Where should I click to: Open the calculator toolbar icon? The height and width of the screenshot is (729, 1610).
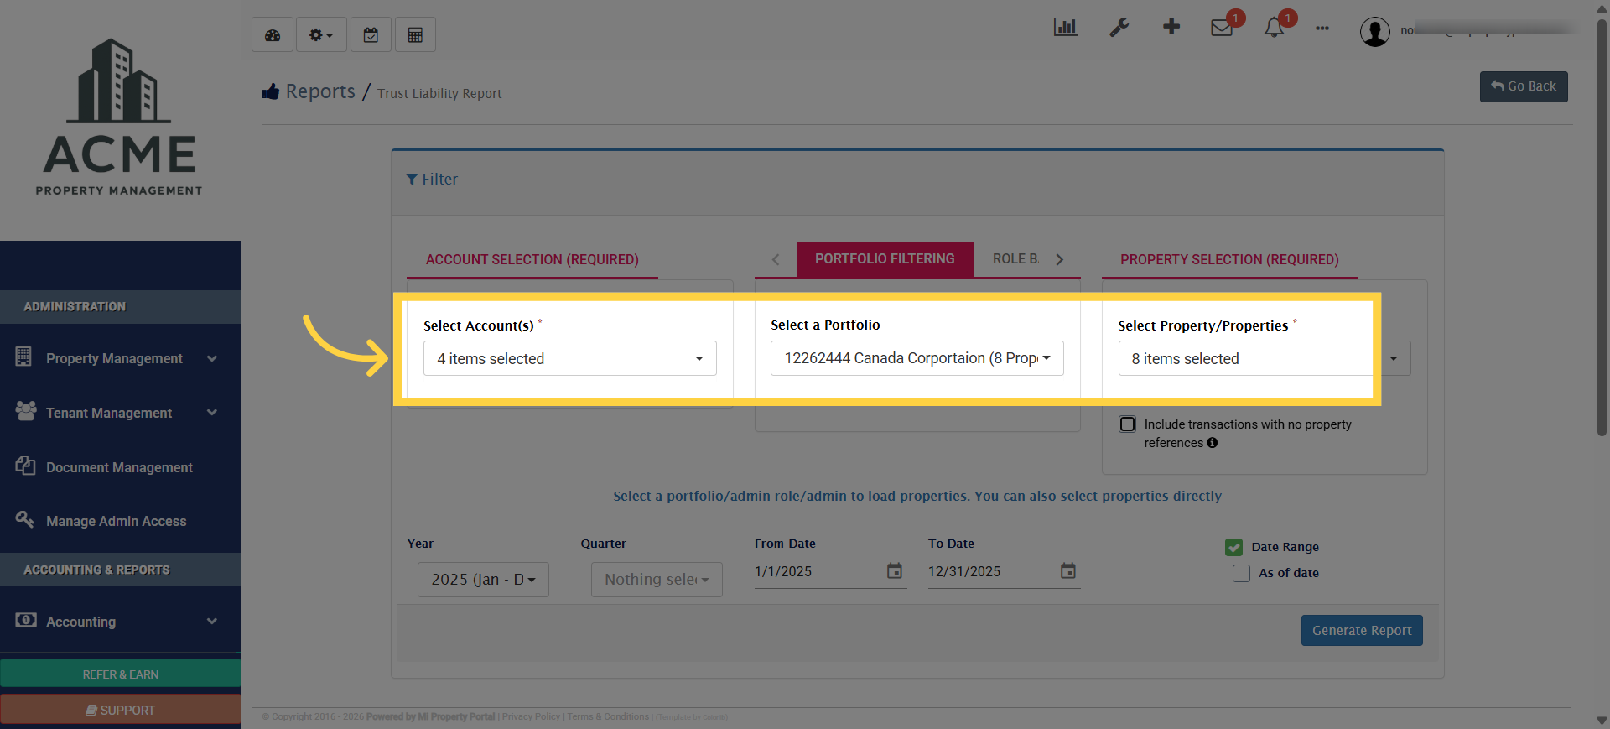(x=415, y=35)
